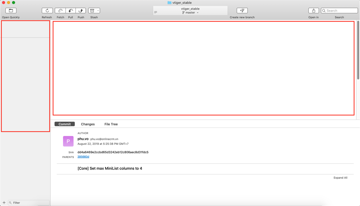The height and width of the screenshot is (206, 360).
Task: Open repository in external app icon
Action: [x=314, y=10]
